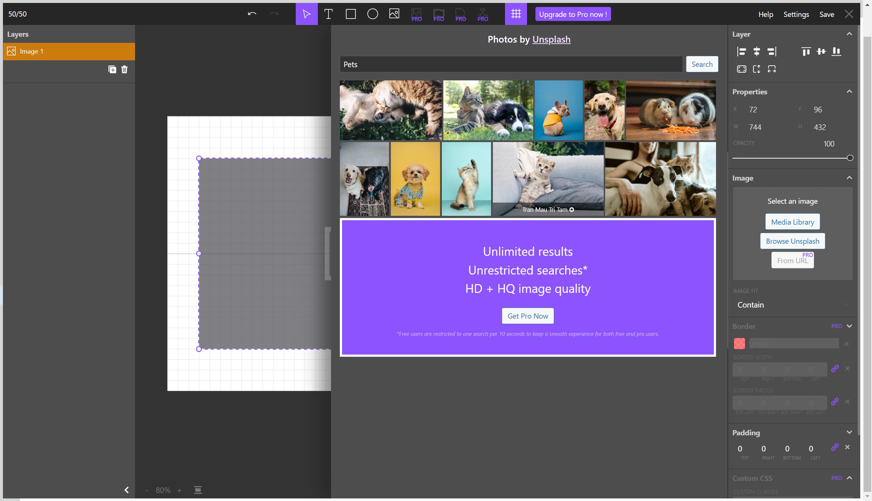Collapse the Custom CSS section
The height and width of the screenshot is (501, 872).
coord(849,478)
